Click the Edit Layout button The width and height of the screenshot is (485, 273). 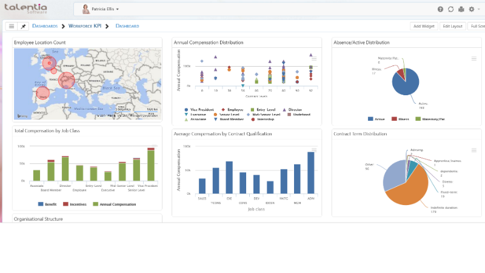pyautogui.click(x=452, y=26)
